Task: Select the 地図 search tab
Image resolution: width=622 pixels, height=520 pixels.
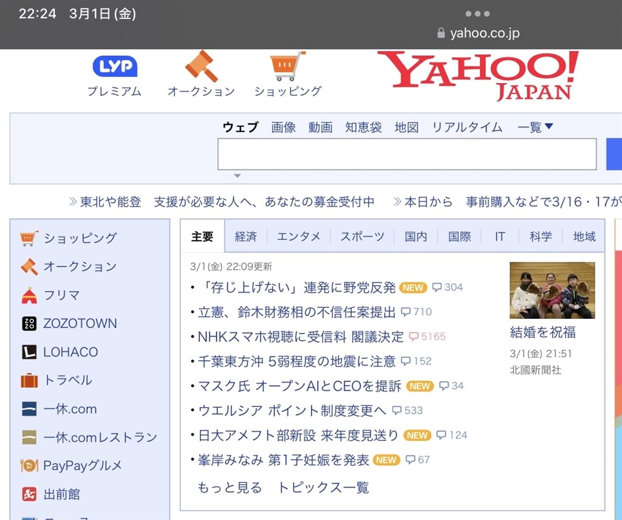Action: tap(406, 127)
